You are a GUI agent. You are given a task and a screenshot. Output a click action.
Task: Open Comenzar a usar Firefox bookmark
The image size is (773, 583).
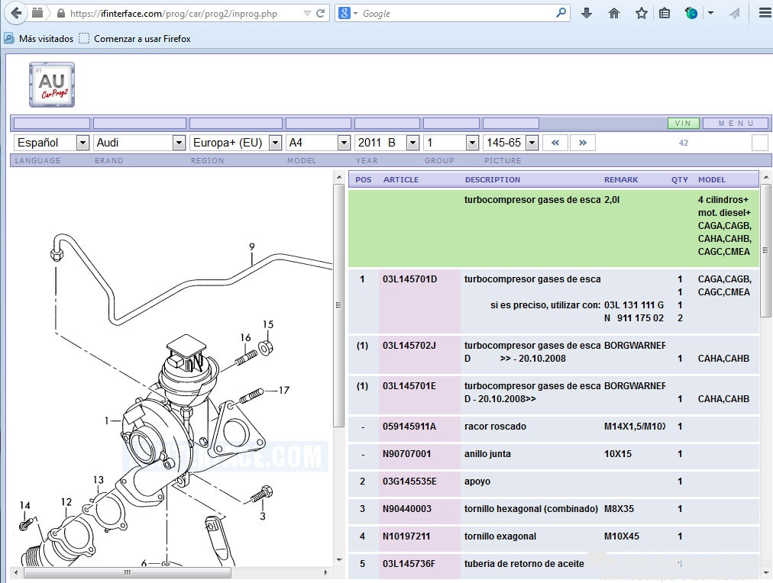tap(134, 38)
